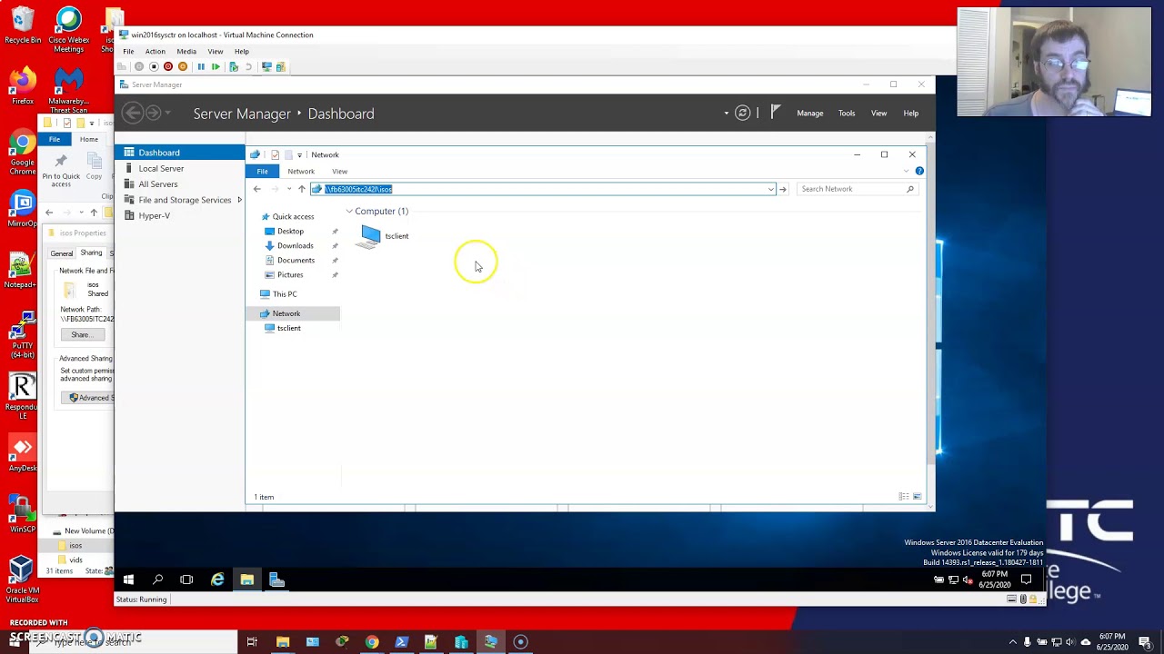Open the VM's Start menu
1164x654 pixels.
coord(128,580)
